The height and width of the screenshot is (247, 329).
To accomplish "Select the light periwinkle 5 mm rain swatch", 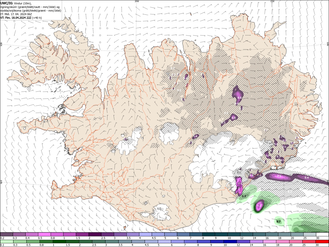I will [x=164, y=242].
